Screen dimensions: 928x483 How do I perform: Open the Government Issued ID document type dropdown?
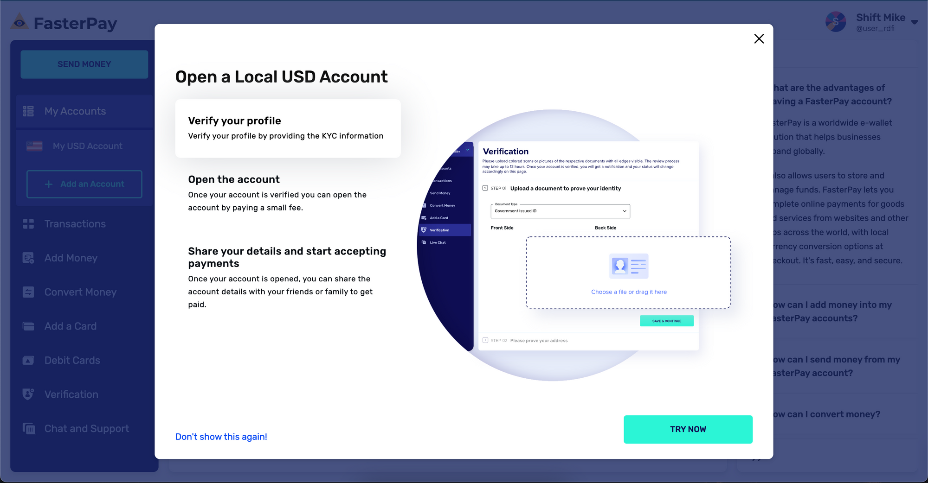(x=560, y=211)
